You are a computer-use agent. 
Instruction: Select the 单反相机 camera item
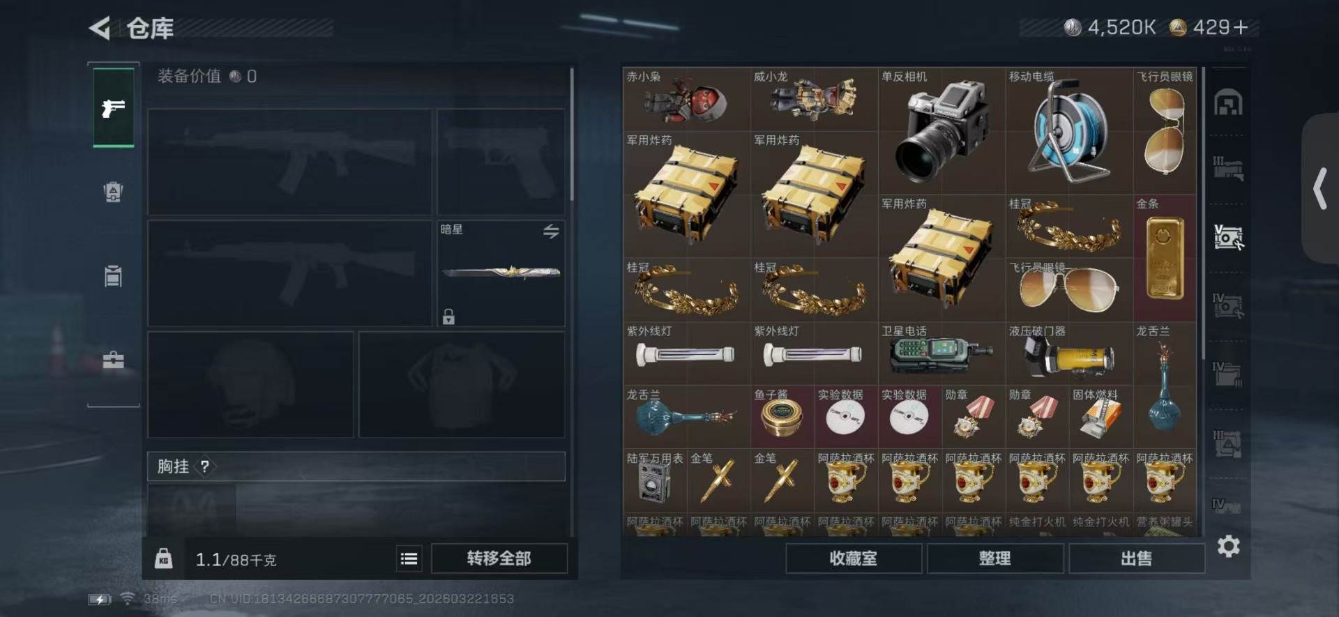tap(941, 130)
